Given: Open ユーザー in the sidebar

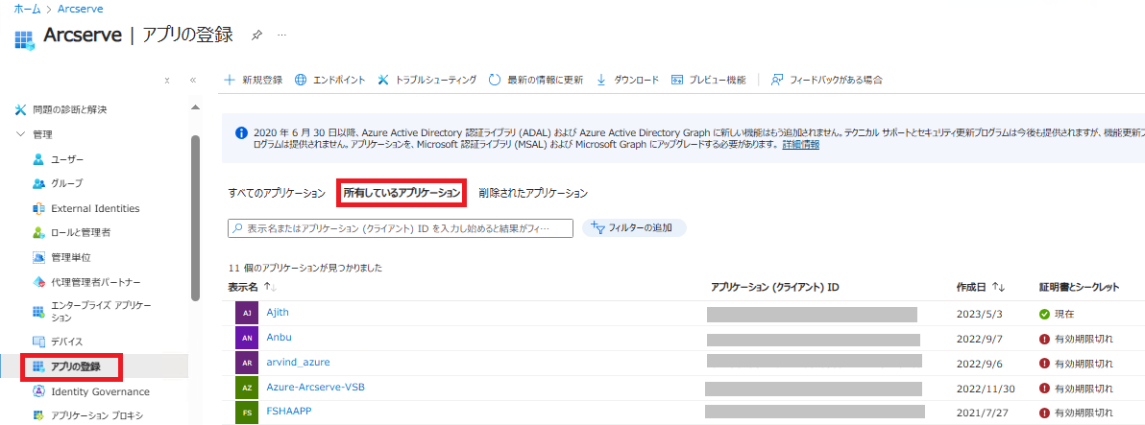Looking at the screenshot, I should click(x=59, y=159).
